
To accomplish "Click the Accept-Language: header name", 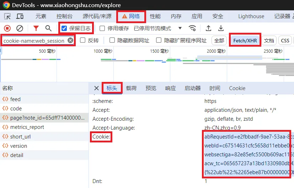I will pos(114,128).
